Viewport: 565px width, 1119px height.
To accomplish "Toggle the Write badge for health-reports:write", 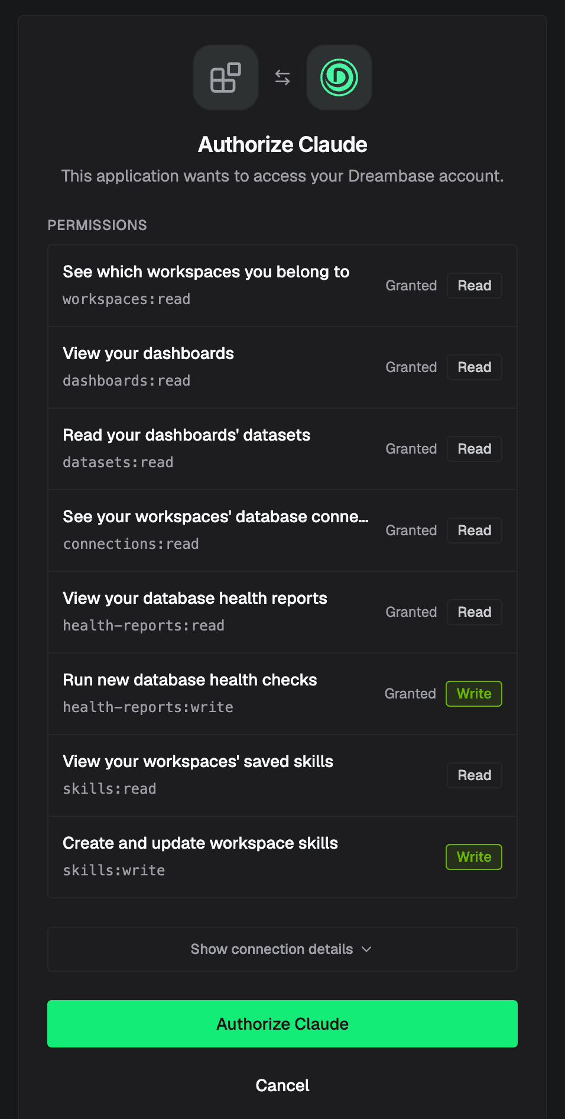I will pos(474,694).
